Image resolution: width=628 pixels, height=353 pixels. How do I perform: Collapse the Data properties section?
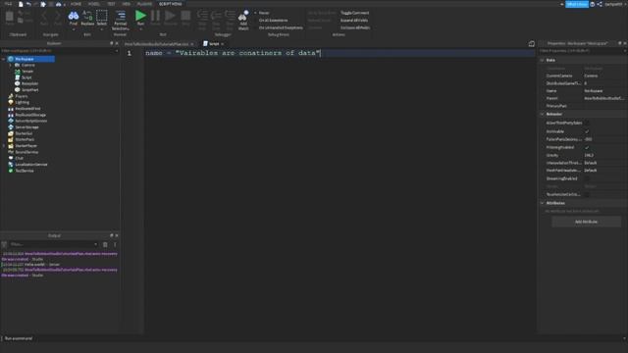543,60
